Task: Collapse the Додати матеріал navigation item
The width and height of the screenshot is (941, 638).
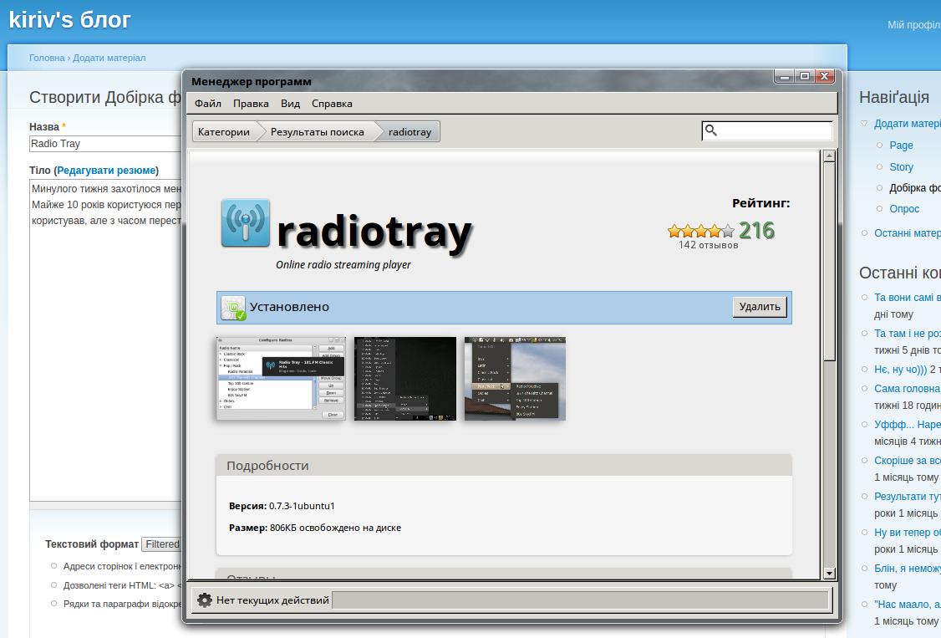Action: 864,124
